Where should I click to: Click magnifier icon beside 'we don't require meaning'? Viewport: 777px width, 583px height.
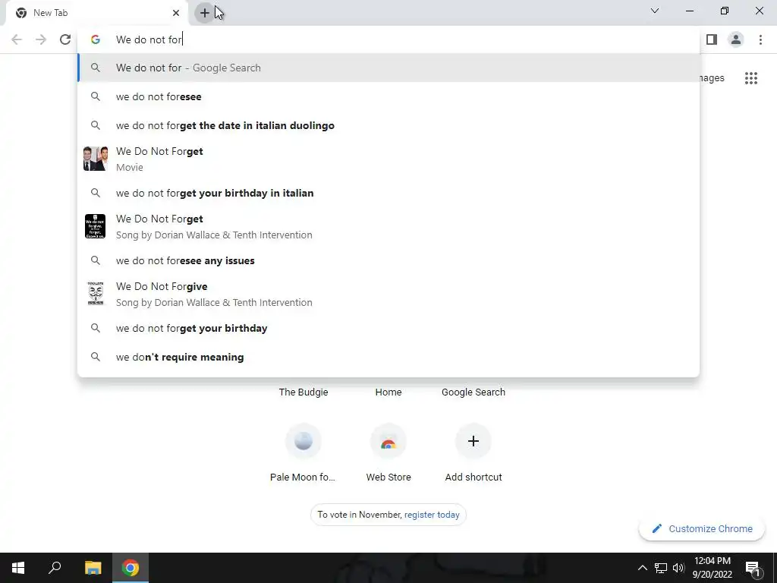pos(96,357)
